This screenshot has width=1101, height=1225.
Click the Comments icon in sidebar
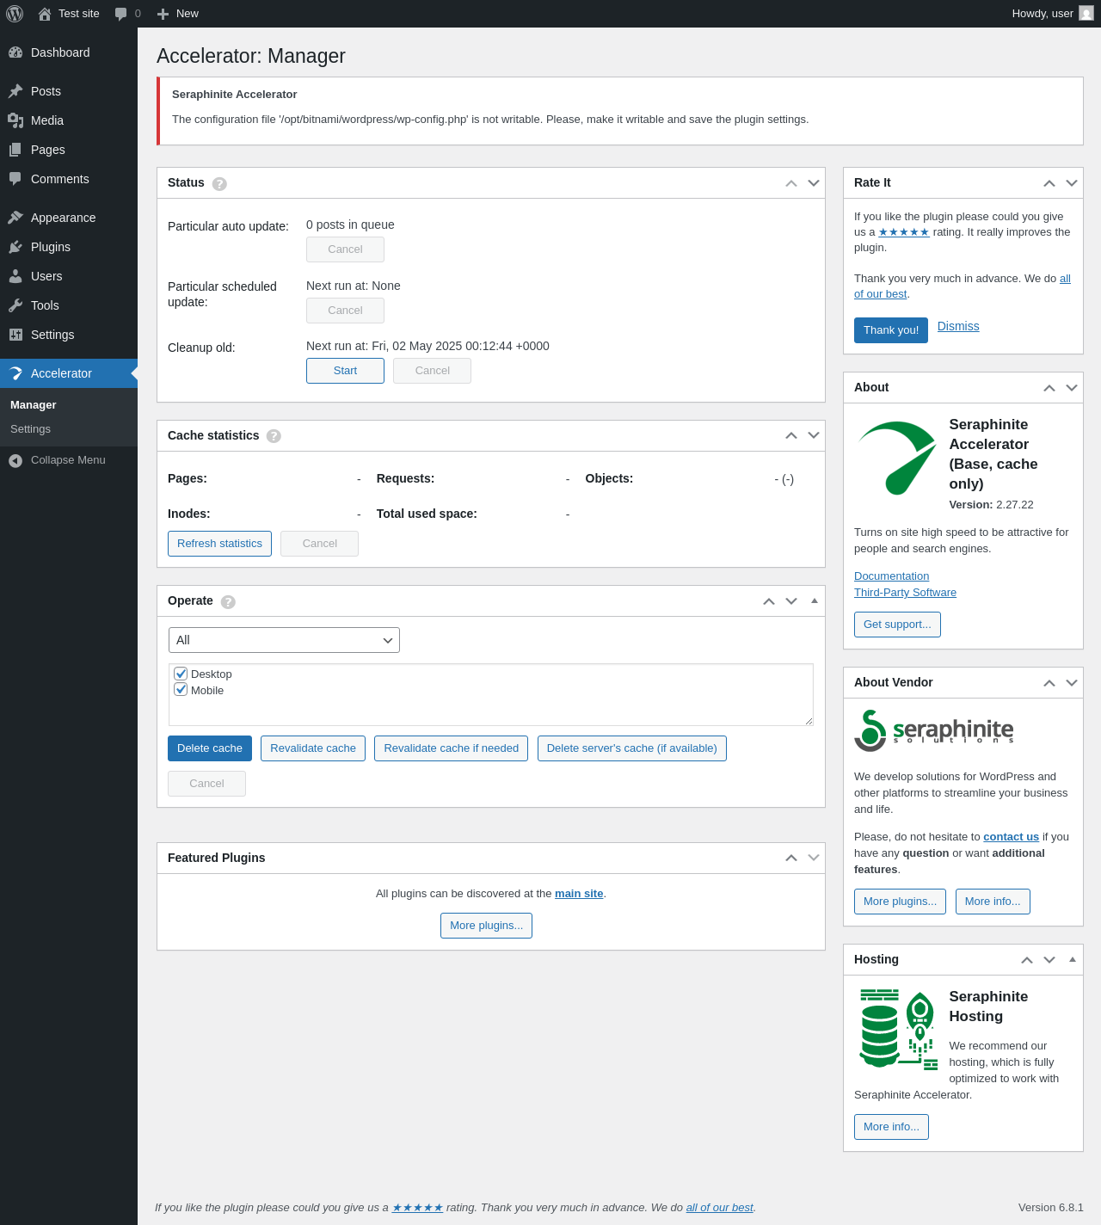15,179
